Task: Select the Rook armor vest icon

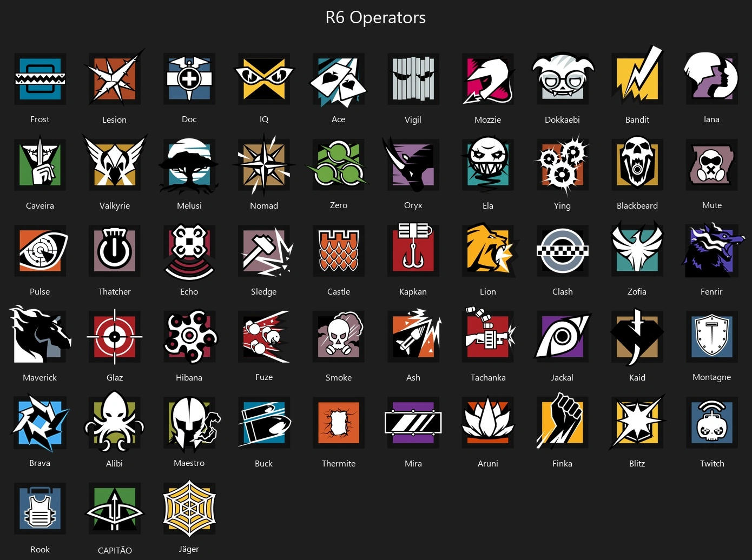Action: [x=40, y=509]
